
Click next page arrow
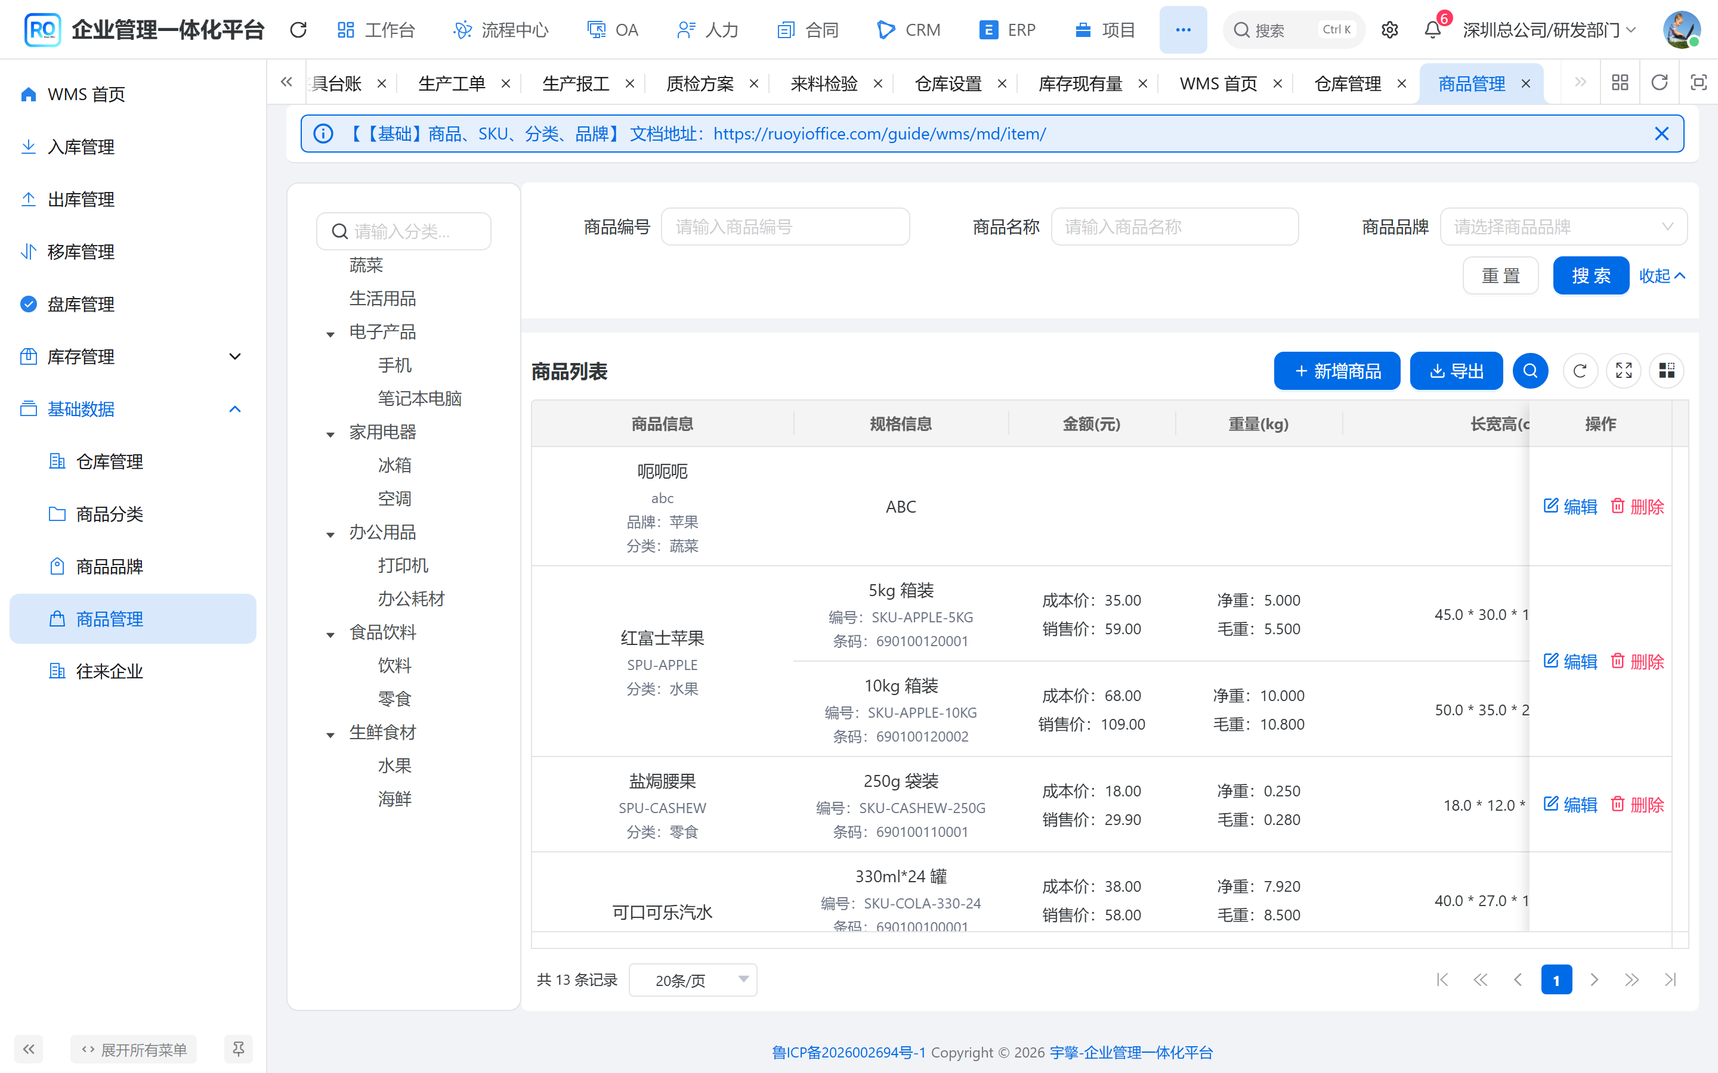tap(1594, 979)
